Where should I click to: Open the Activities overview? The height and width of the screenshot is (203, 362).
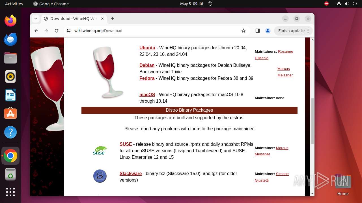coord(14,4)
